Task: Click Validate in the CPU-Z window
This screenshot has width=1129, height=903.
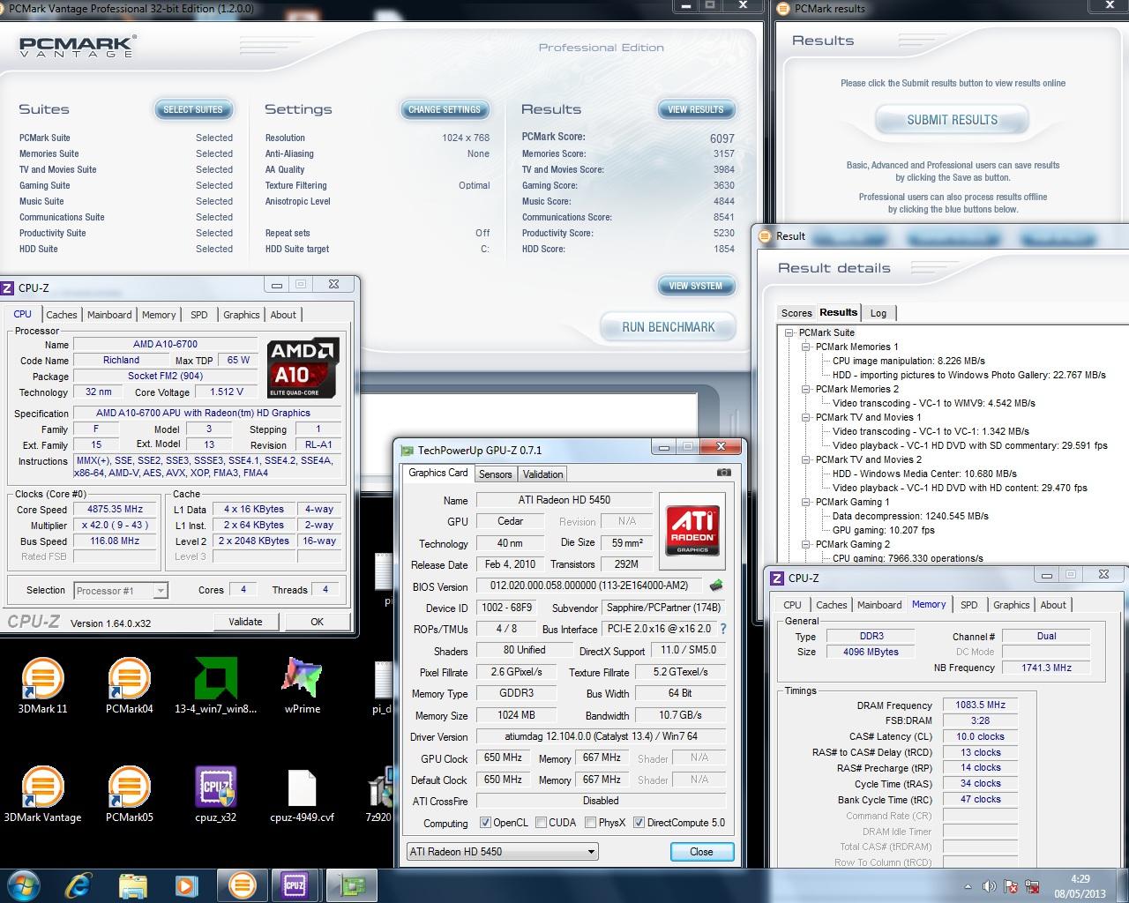Action: 245,622
